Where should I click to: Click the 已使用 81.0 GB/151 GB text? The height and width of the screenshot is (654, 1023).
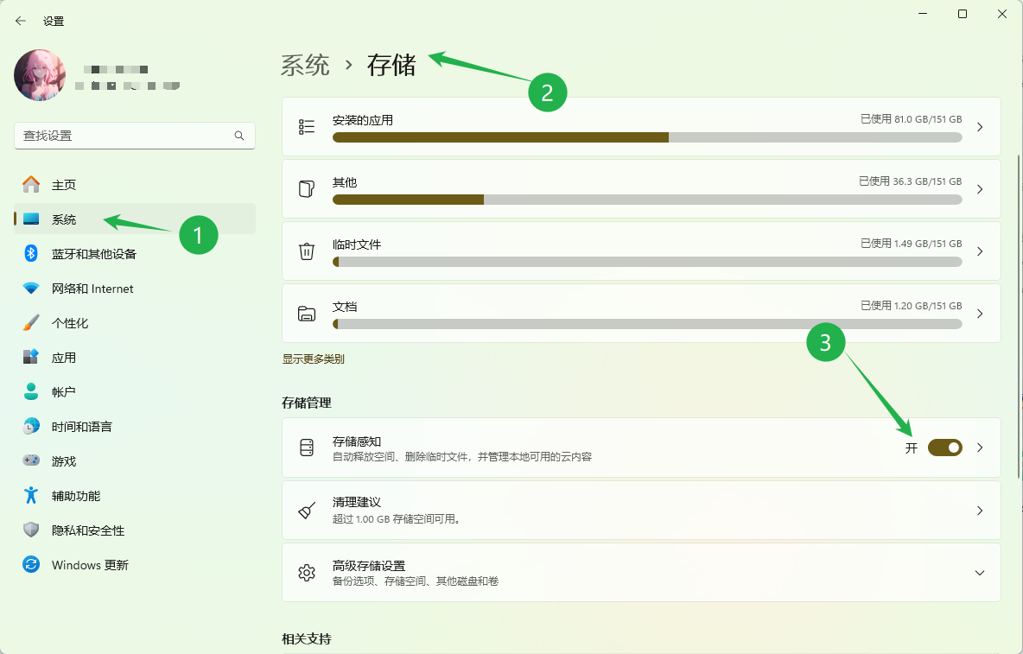911,118
